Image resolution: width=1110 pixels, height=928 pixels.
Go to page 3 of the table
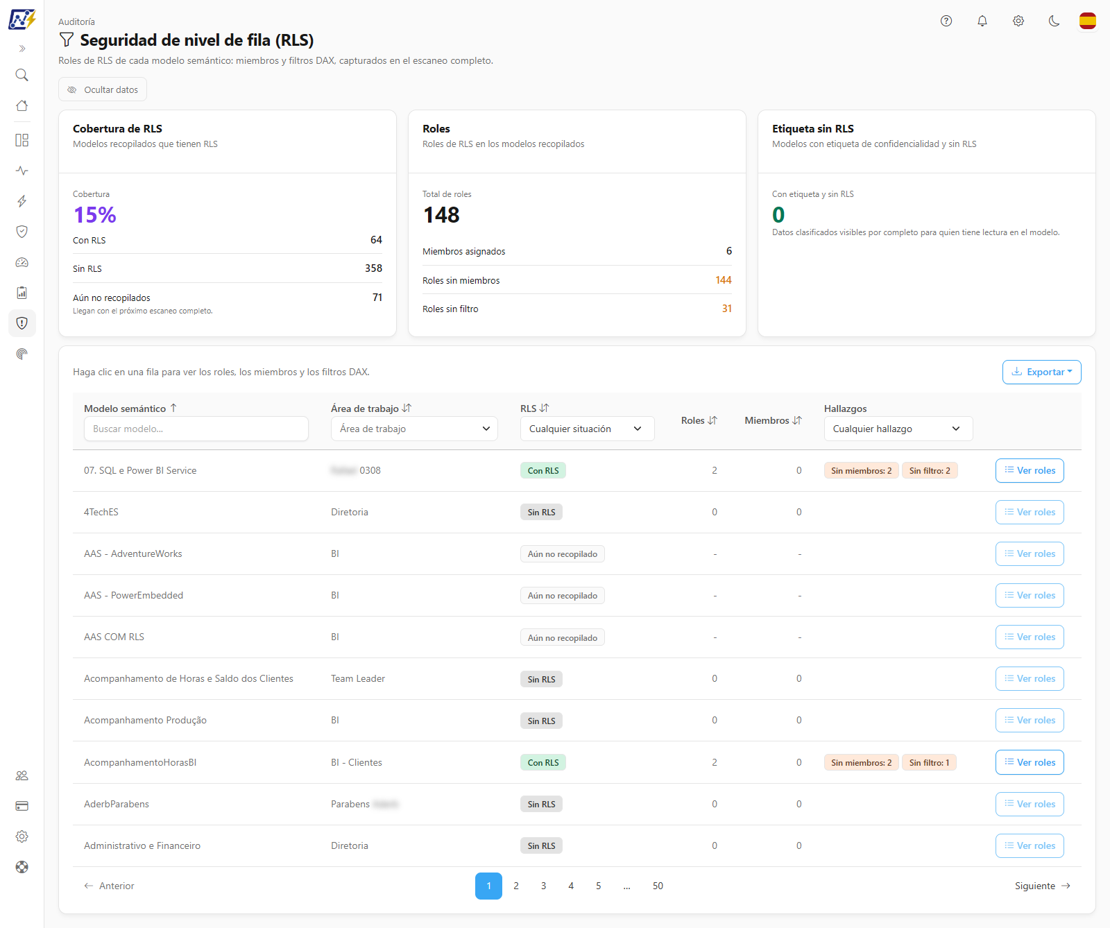(x=543, y=886)
